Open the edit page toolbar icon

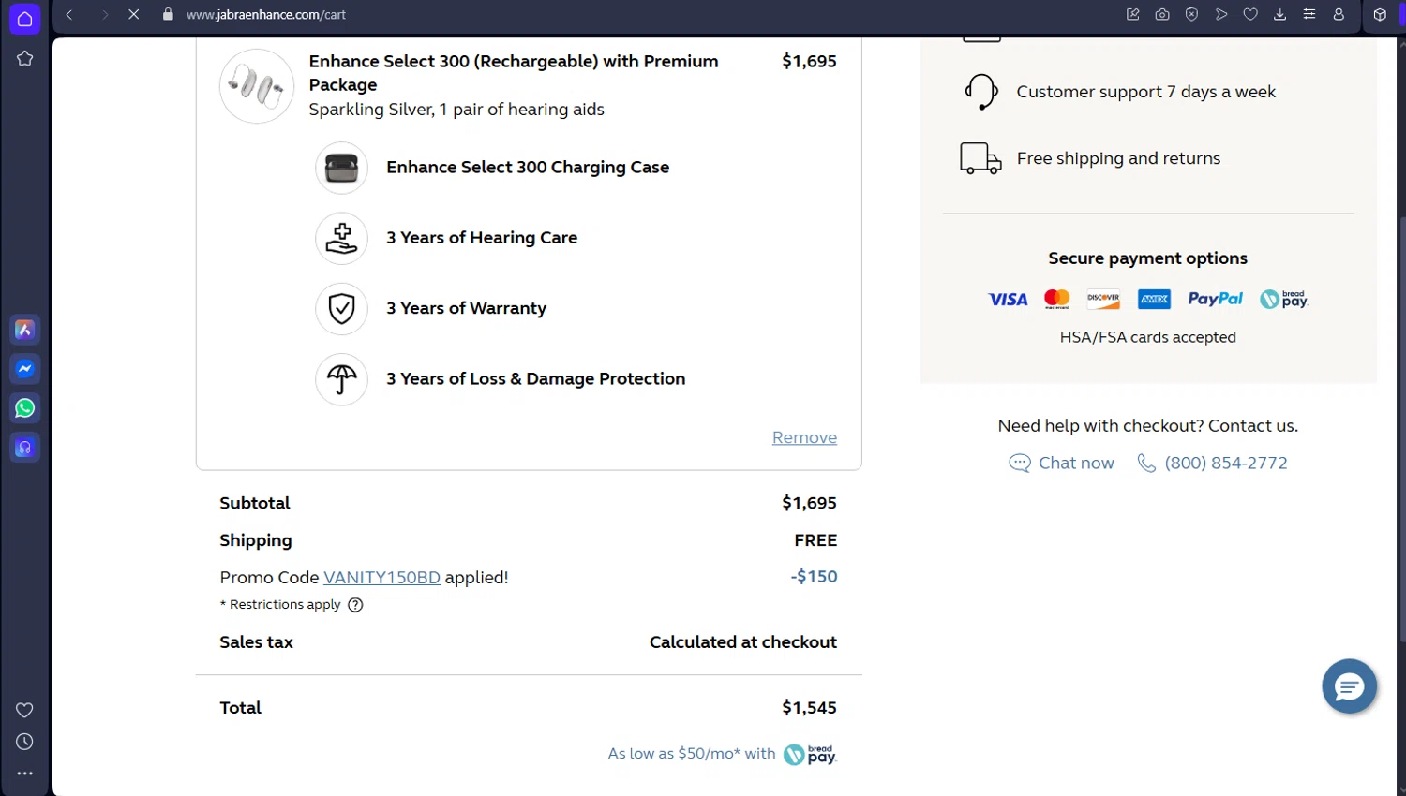pyautogui.click(x=1133, y=15)
